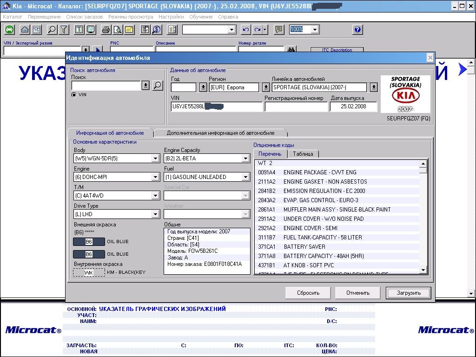Close the Идентификация автомобиля dialog
476x357 pixels.
point(430,58)
